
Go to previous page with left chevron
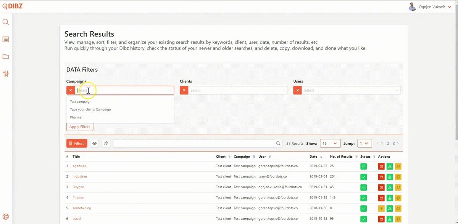pyautogui.click(x=378, y=144)
